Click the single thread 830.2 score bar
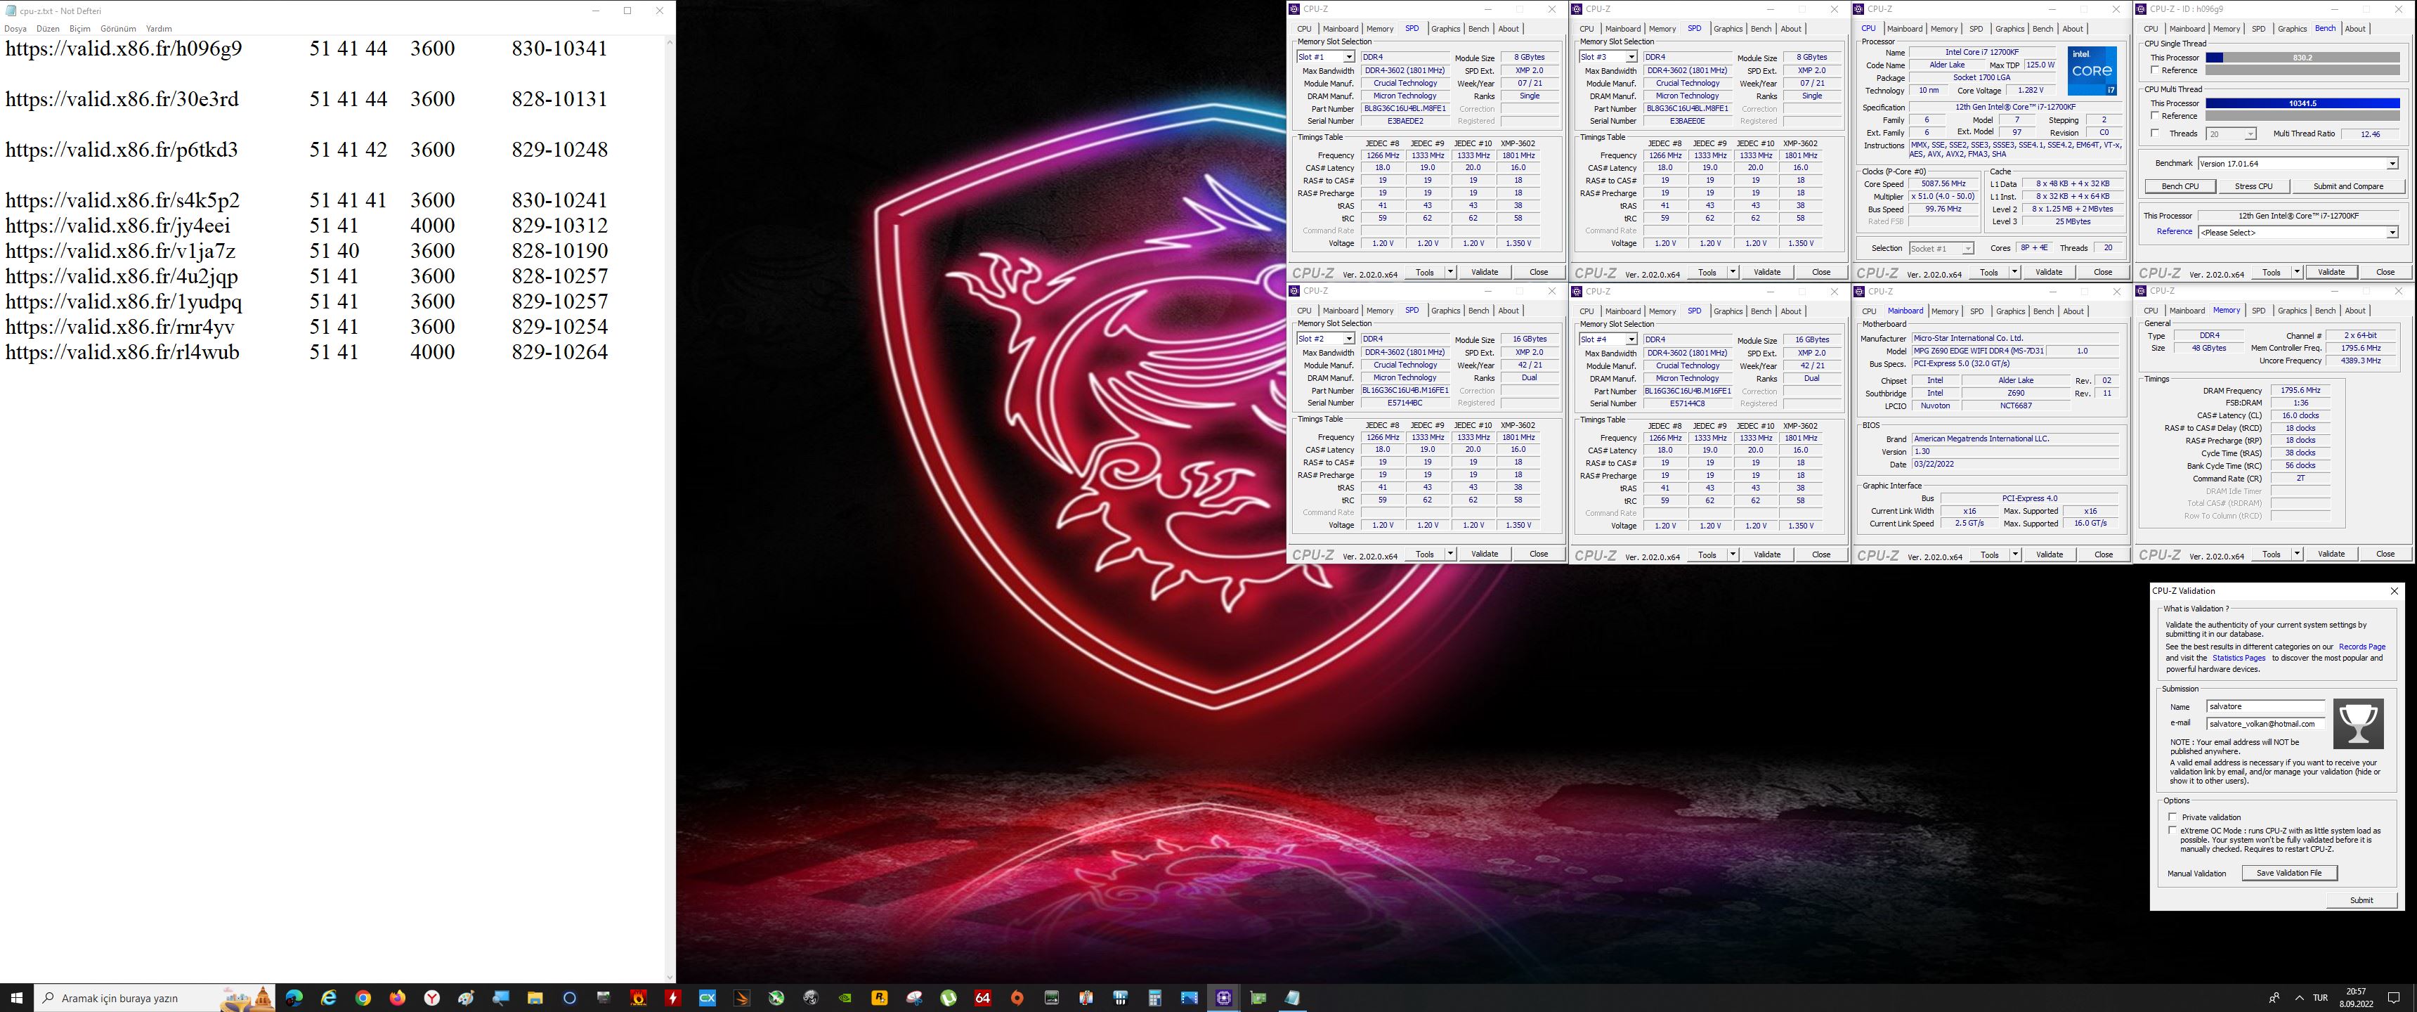This screenshot has height=1012, width=2417. click(2302, 57)
